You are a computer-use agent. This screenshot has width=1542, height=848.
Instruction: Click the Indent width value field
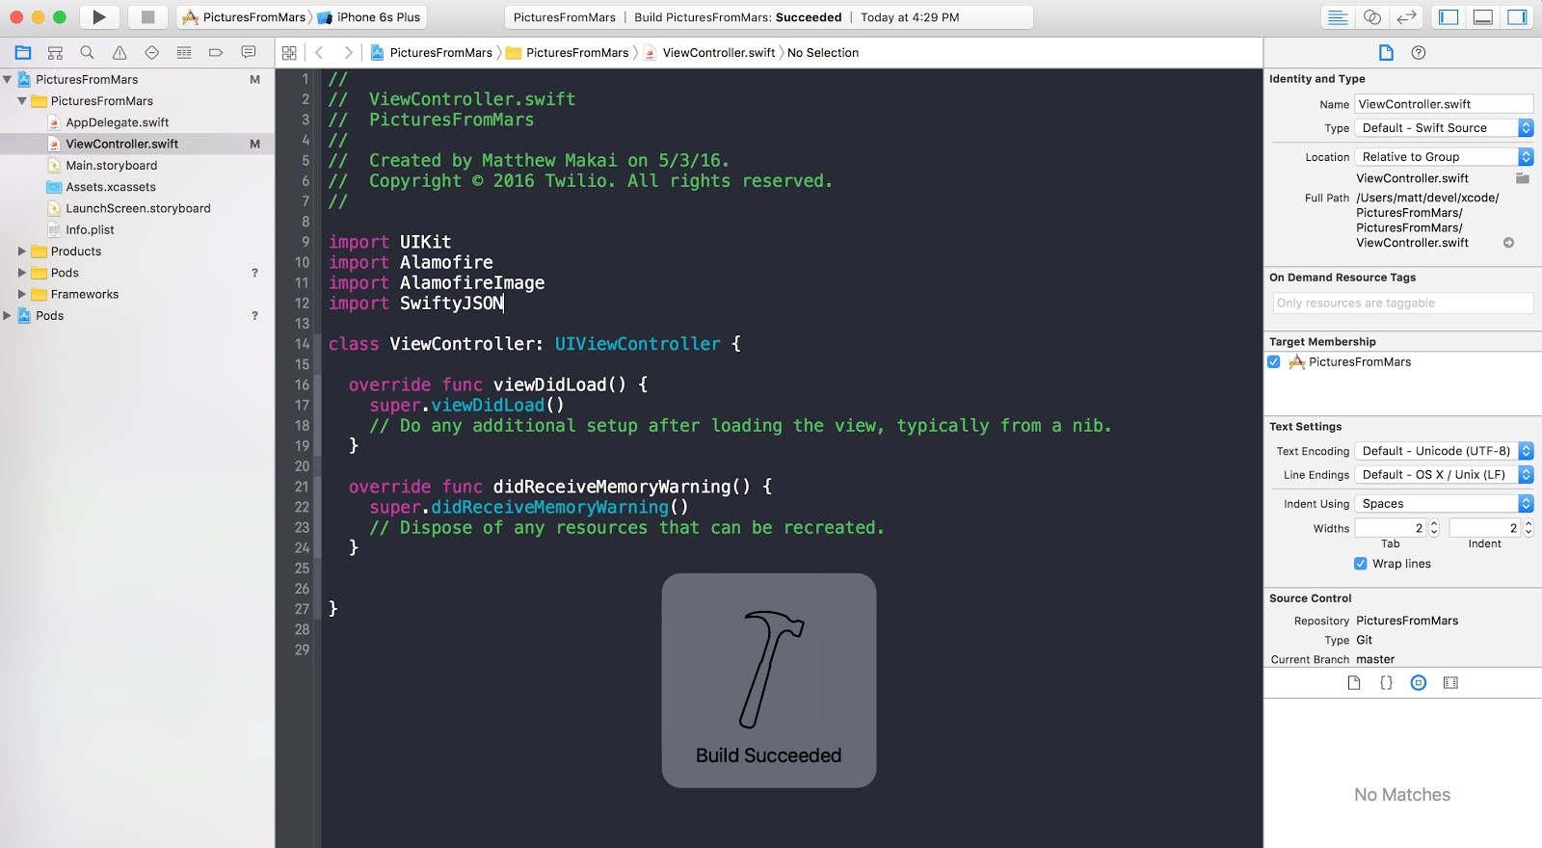[1485, 528]
